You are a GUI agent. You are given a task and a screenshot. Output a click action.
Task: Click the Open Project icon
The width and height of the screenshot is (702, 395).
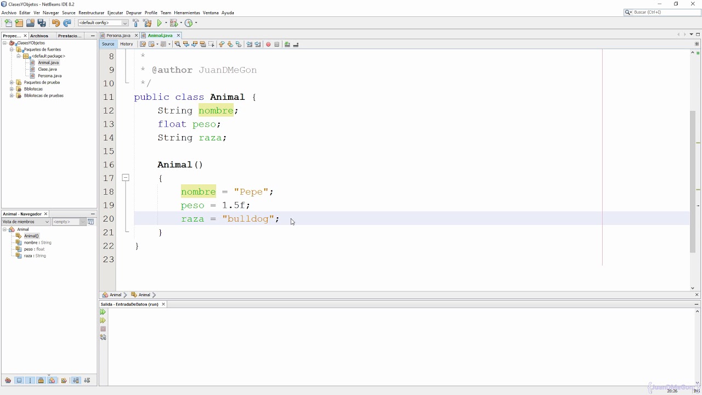click(30, 23)
